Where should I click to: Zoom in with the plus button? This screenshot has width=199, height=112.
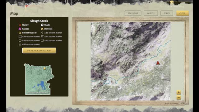178,92
